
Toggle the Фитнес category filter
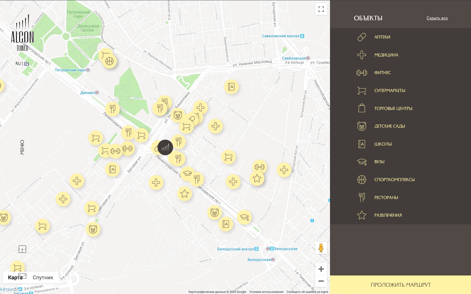point(382,73)
